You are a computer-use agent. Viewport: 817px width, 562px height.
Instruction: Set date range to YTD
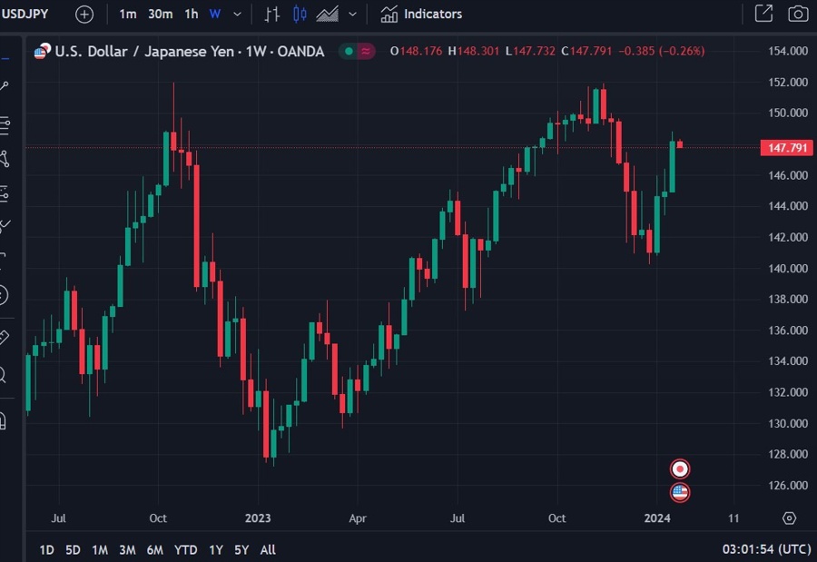pyautogui.click(x=185, y=549)
